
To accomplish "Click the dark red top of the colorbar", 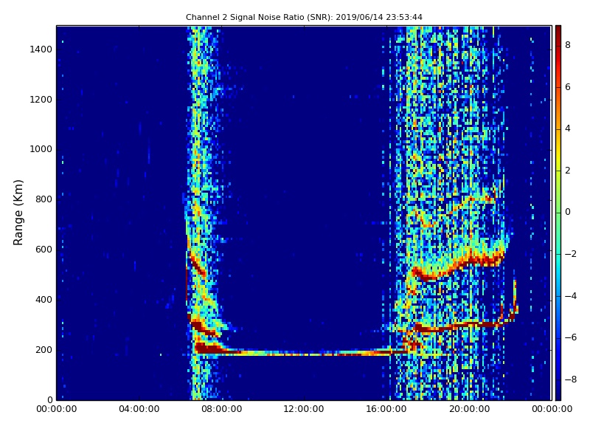I will click(x=558, y=30).
